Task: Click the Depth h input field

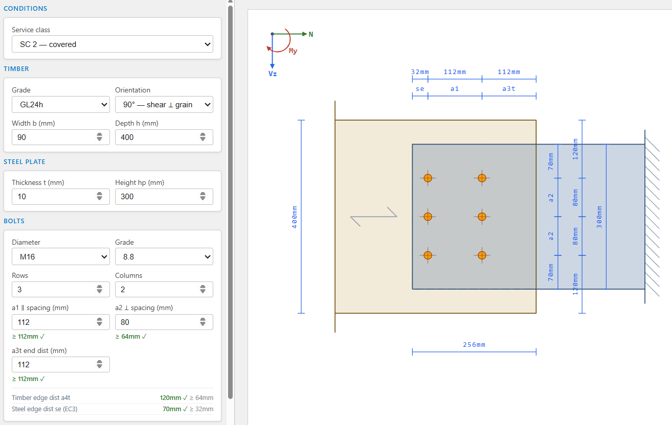Action: tap(164, 137)
